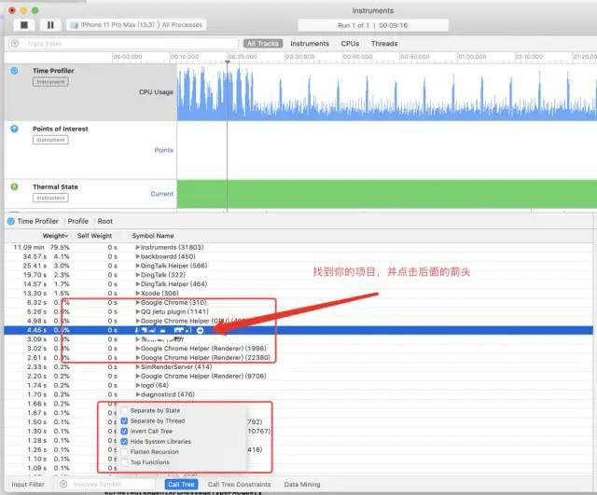Viewport: 597px width, 495px height.
Task: Expand the QQ jietu plugin (1141) row
Action: (138, 311)
